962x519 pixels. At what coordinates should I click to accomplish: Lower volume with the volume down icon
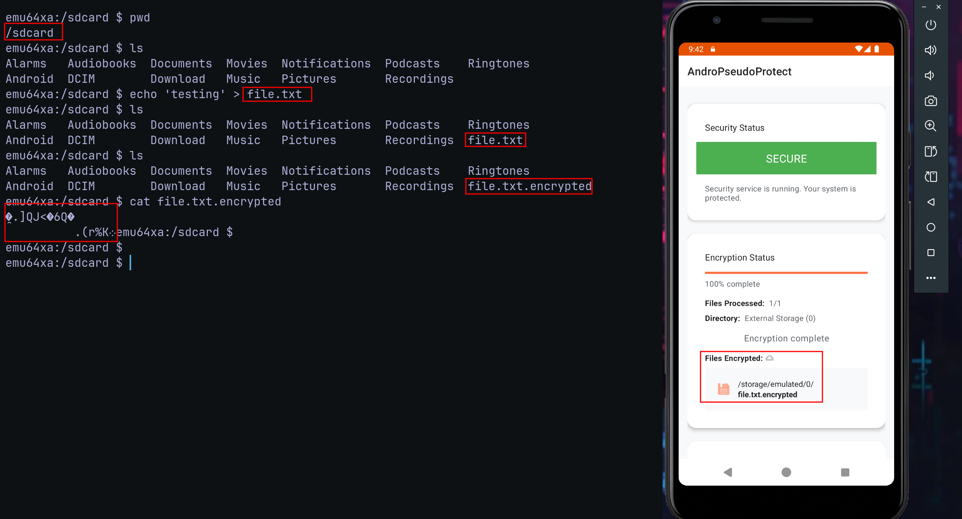click(x=929, y=76)
